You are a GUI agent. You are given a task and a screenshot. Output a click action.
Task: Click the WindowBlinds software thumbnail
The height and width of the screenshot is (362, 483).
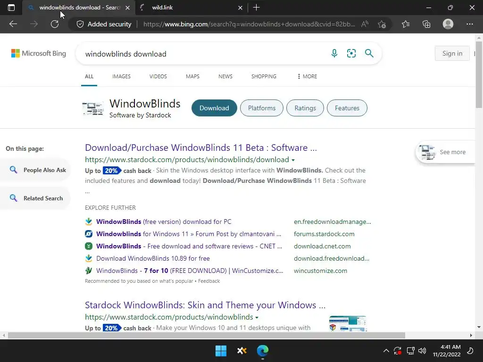tap(93, 108)
